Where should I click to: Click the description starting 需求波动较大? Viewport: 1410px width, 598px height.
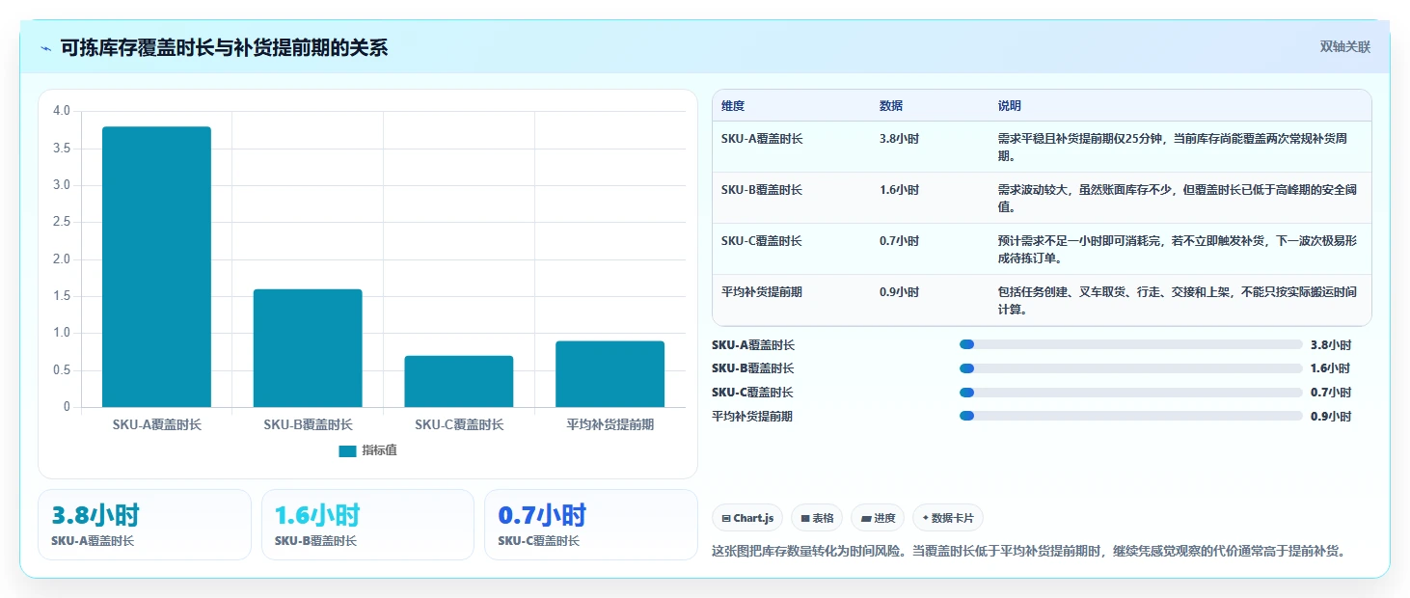(x=1179, y=199)
